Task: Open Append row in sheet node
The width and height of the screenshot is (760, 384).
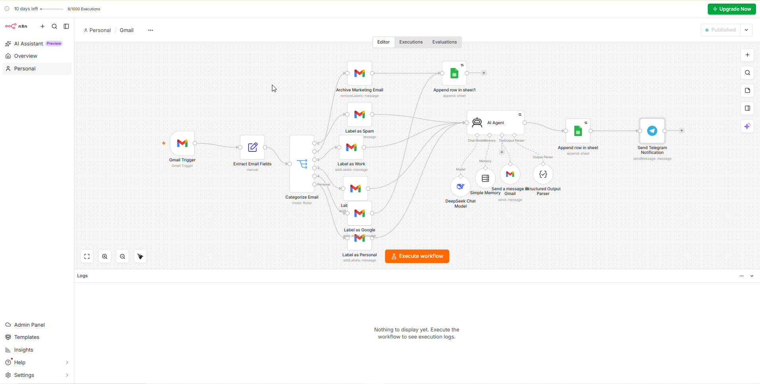Action: tap(578, 131)
